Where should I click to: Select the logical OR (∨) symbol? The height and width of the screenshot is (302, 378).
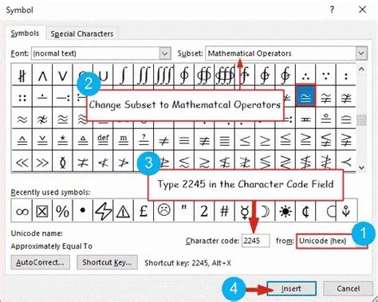(62, 75)
